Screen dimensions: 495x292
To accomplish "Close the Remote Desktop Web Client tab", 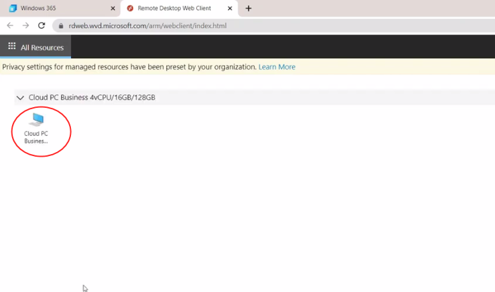I will pyautogui.click(x=230, y=8).
